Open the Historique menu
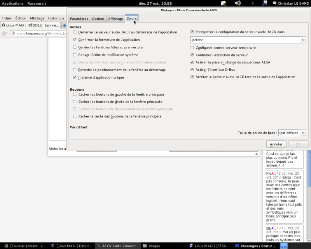Viewport: 311px width, 249px height. (x=56, y=18)
